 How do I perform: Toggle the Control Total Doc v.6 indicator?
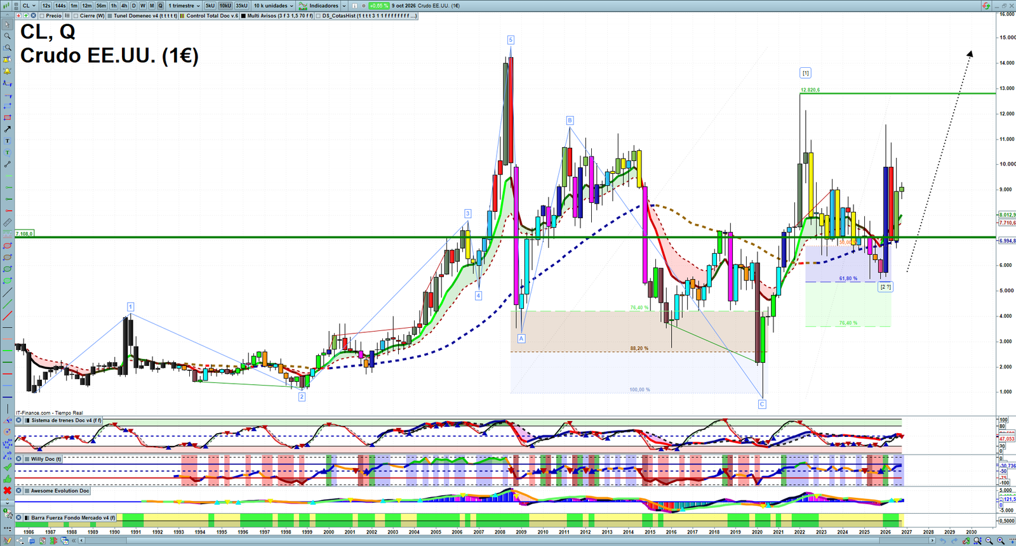click(183, 16)
